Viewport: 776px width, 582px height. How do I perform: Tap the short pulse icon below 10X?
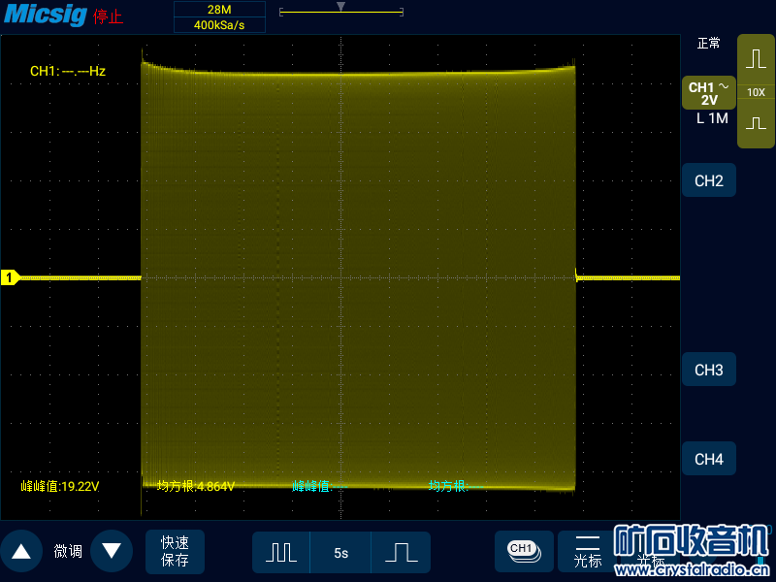click(756, 124)
